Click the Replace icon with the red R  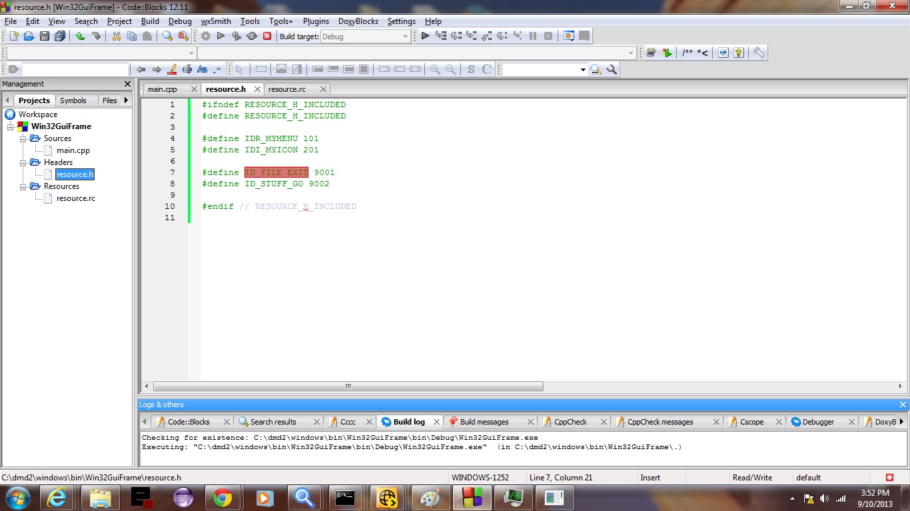[183, 36]
